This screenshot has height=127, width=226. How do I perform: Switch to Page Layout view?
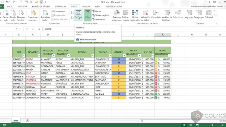tap(191, 125)
